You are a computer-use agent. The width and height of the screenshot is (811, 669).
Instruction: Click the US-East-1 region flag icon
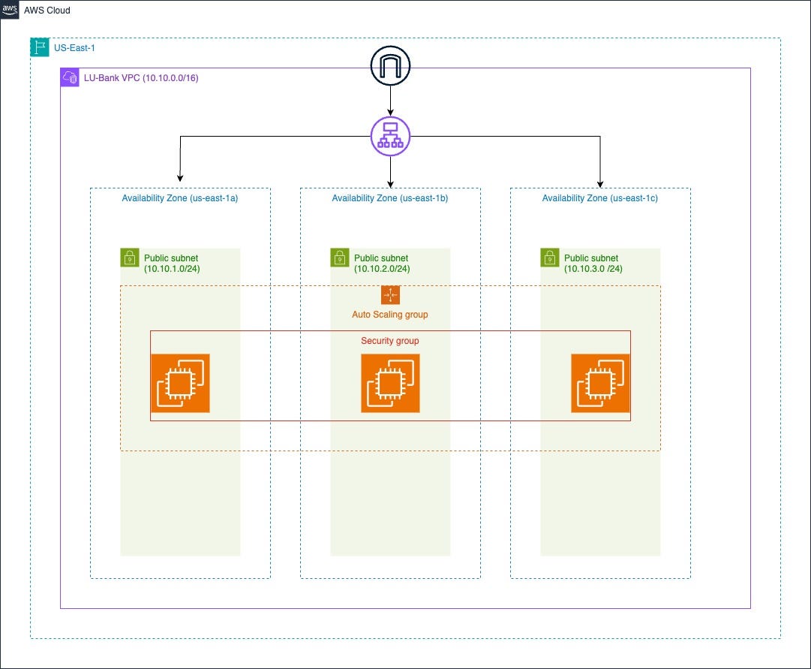point(39,46)
